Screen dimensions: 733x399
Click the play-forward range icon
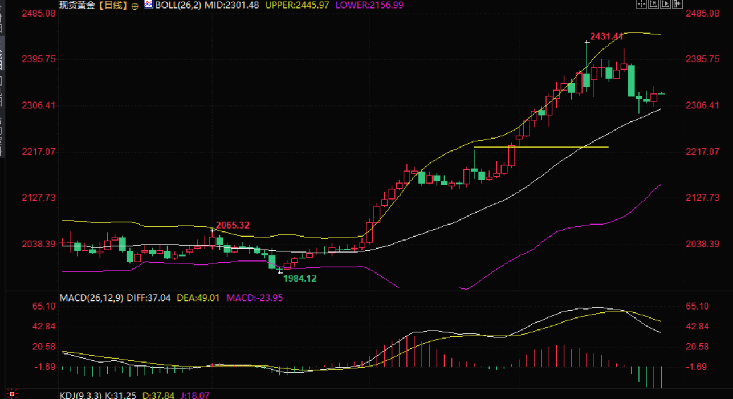click(665, 4)
